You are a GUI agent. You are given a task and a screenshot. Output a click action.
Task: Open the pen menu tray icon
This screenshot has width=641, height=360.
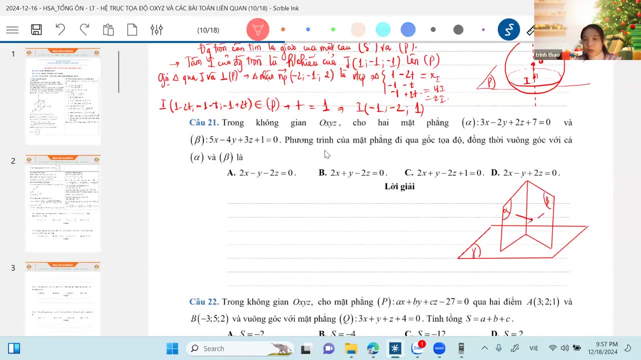[x=514, y=348]
